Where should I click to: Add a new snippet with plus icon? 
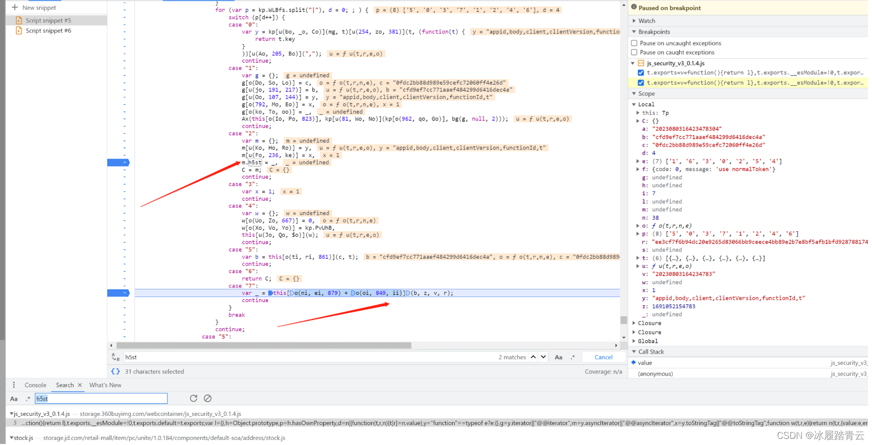pos(14,8)
